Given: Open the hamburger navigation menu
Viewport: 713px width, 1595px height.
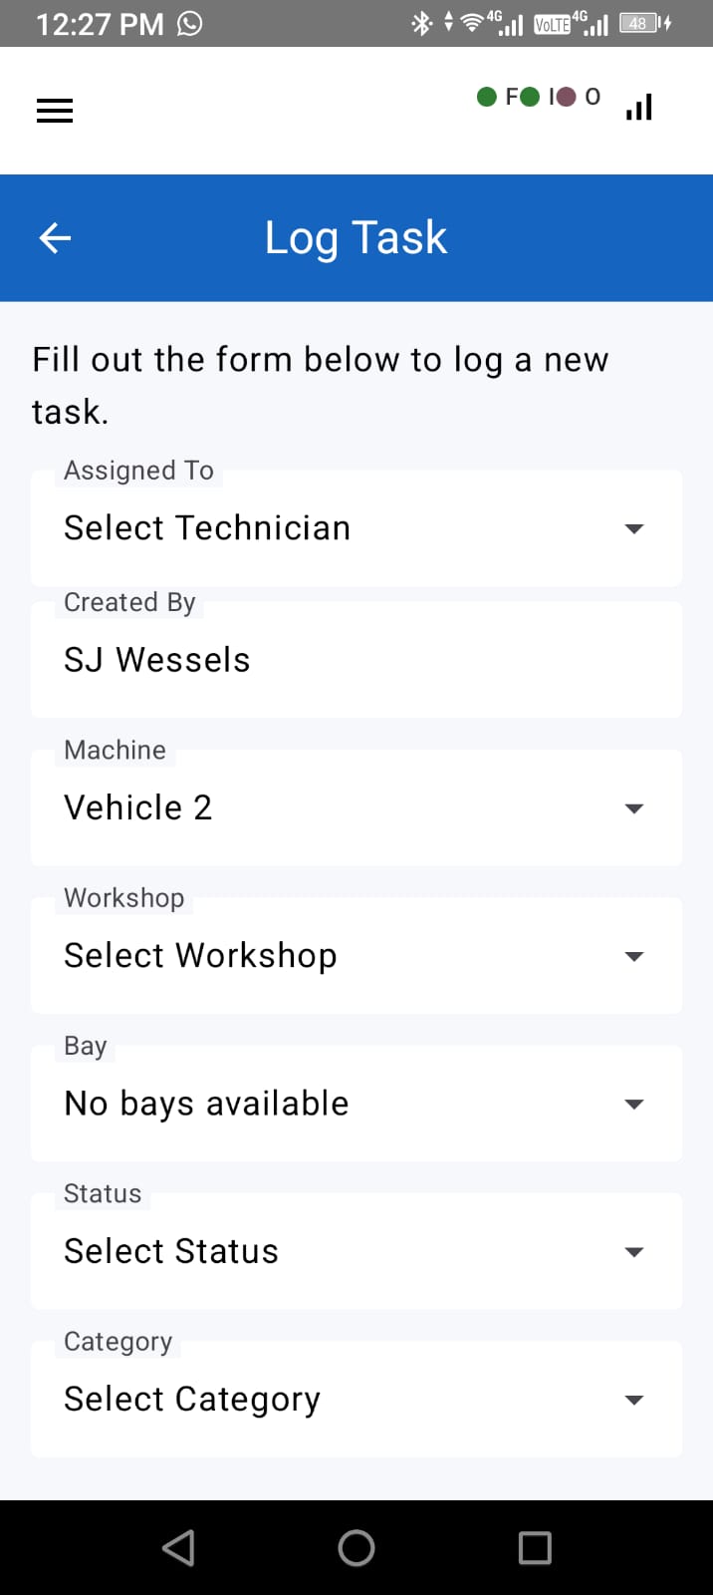Looking at the screenshot, I should pos(55,110).
